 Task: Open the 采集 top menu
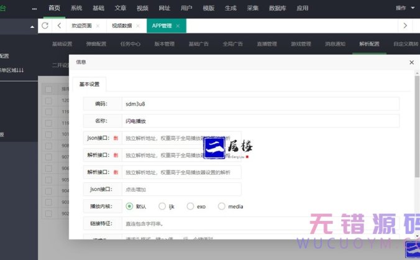[253, 8]
